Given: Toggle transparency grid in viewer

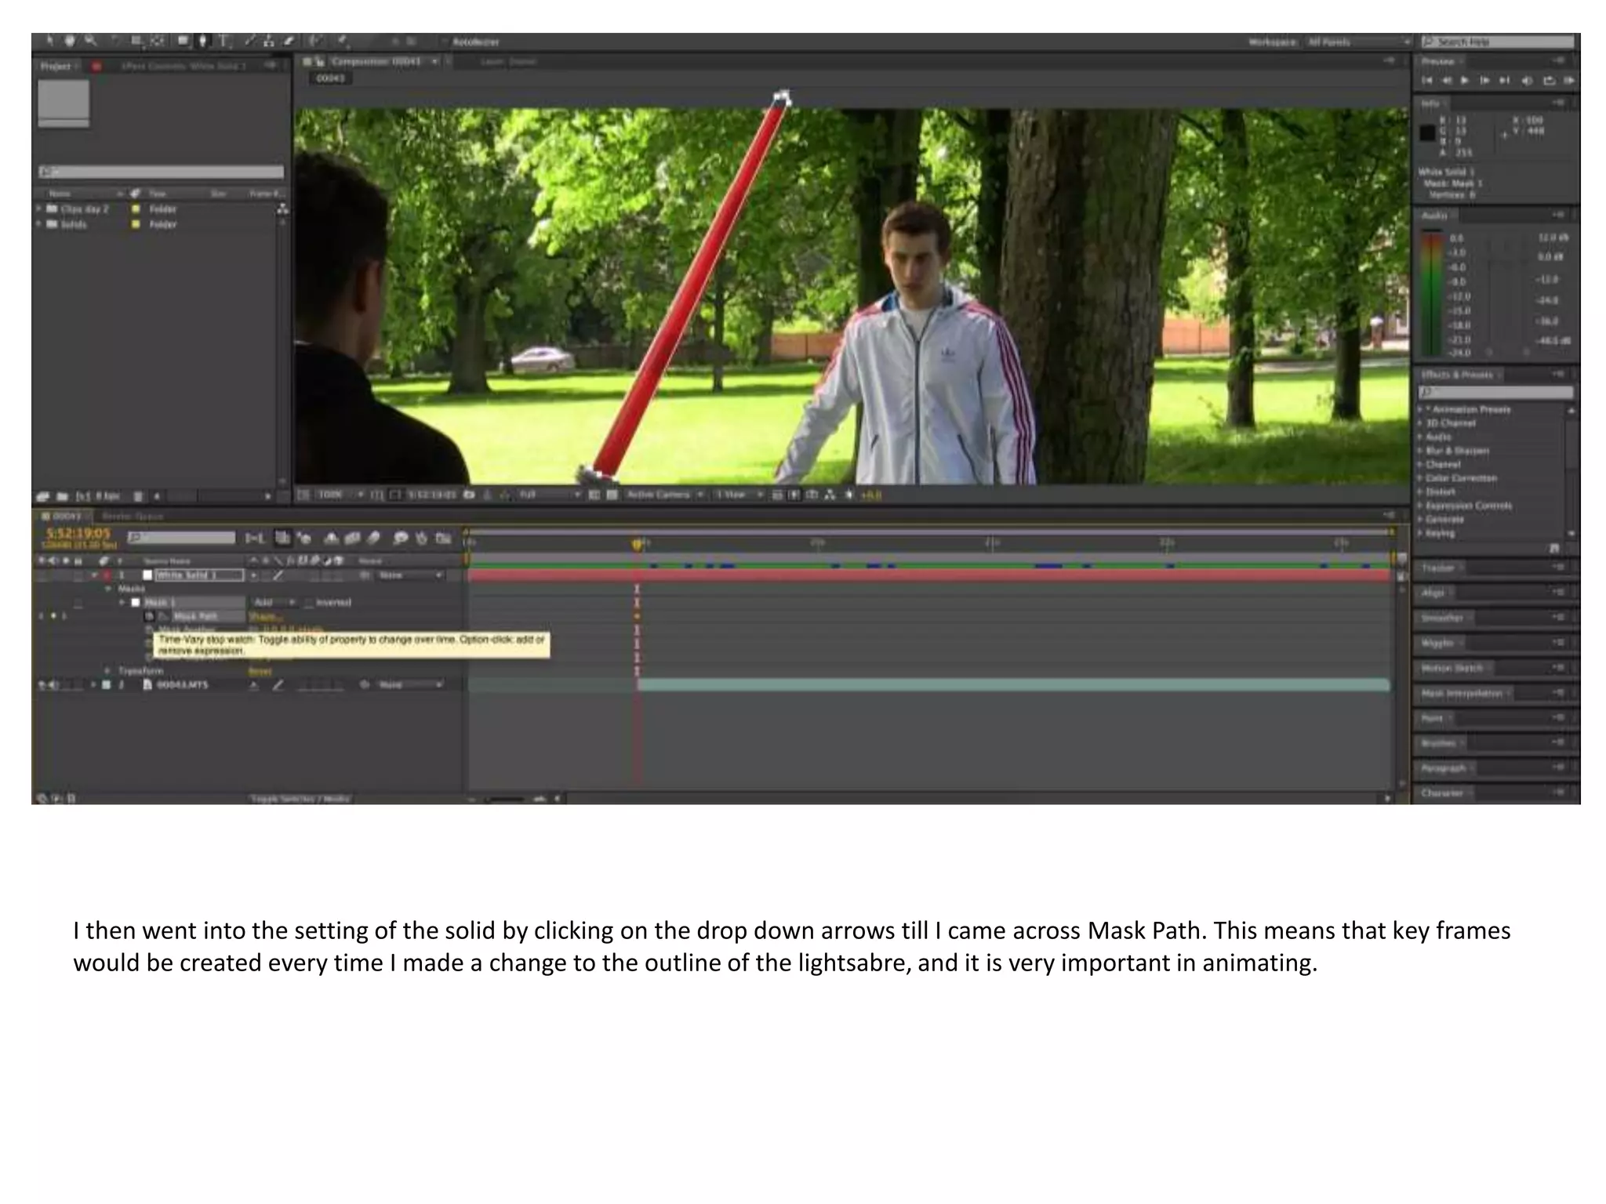Looking at the screenshot, I should [612, 495].
